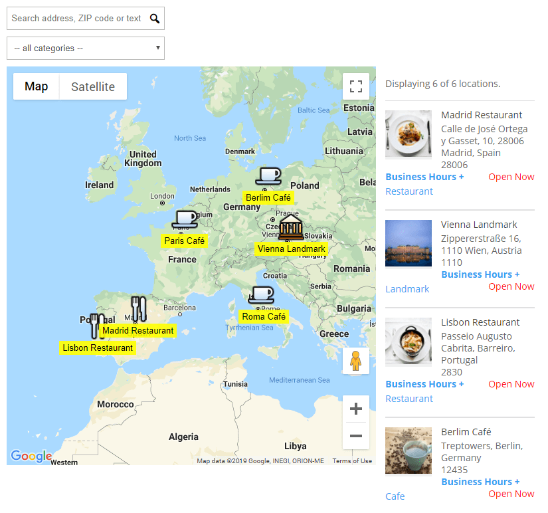Click the Street View pegman icon
This screenshot has height=513, width=548.
pos(355,361)
